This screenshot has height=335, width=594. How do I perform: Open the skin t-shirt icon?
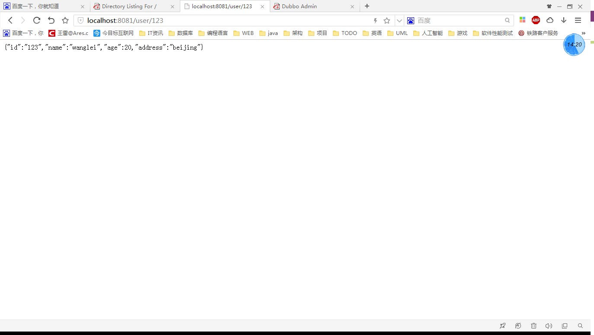coord(549,6)
